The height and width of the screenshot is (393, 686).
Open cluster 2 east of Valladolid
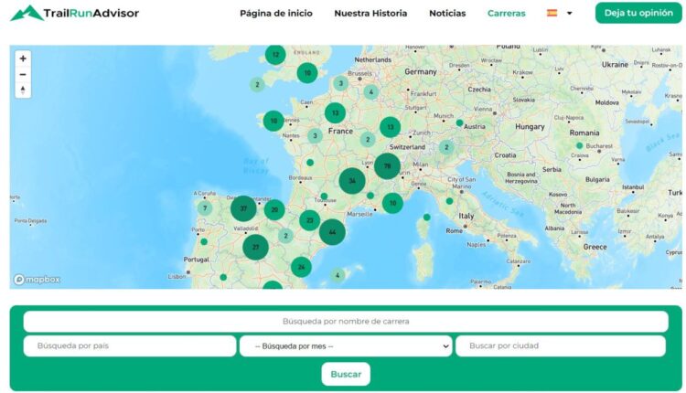point(285,236)
